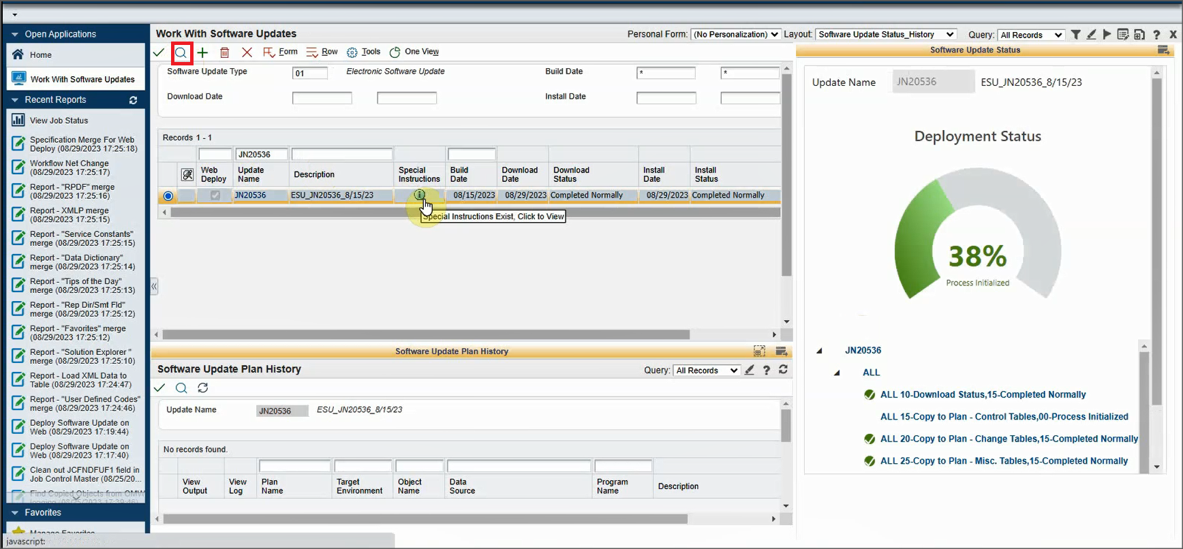Click Select checkmark in Software Update Plan History

click(x=159, y=388)
